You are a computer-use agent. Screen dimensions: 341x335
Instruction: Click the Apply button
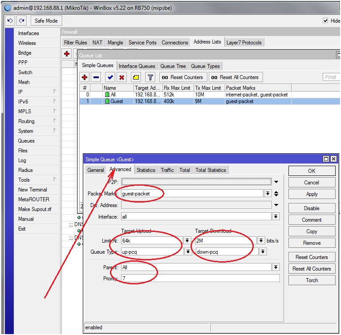[312, 194]
